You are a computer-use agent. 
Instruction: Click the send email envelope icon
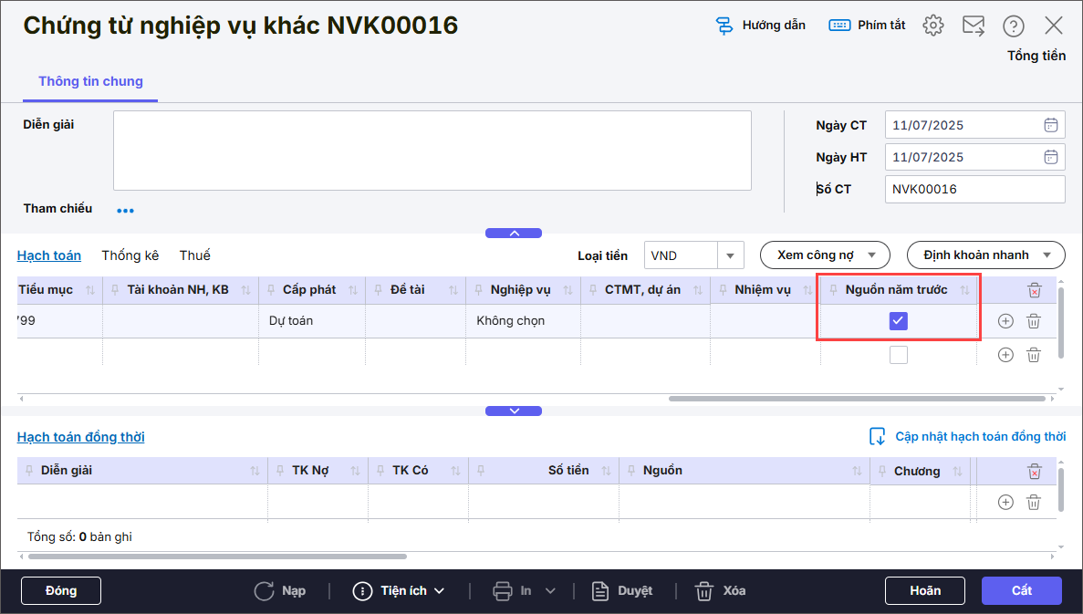coord(974,26)
